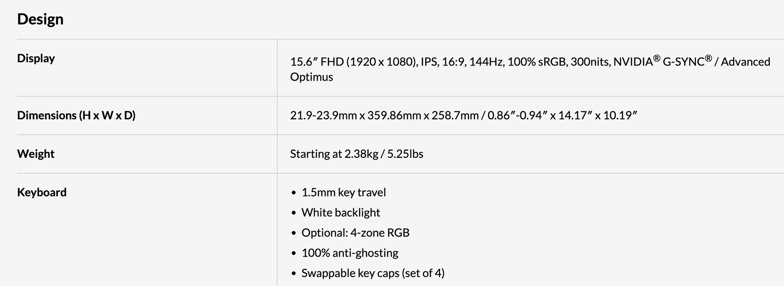The width and height of the screenshot is (784, 286).
Task: Select the 359.86mm width value
Action: tap(394, 115)
